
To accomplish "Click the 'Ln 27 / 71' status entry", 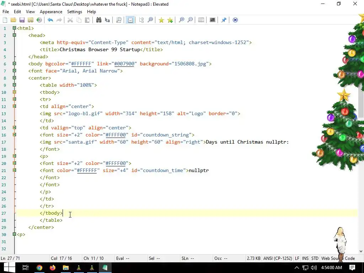I will tap(10, 258).
